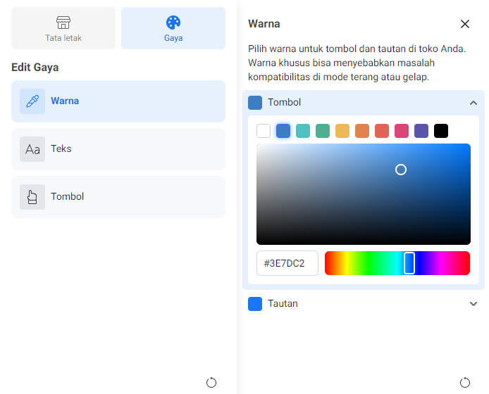Switch to the Tata letak tab

[x=63, y=28]
